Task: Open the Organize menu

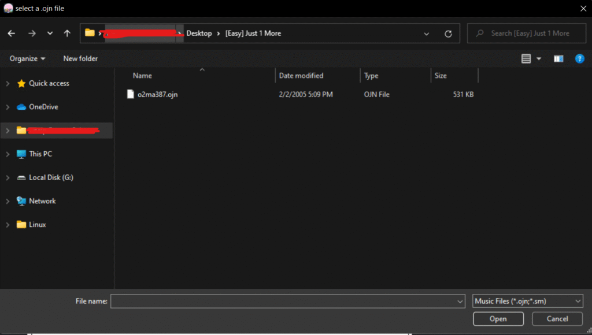Action: click(x=27, y=59)
